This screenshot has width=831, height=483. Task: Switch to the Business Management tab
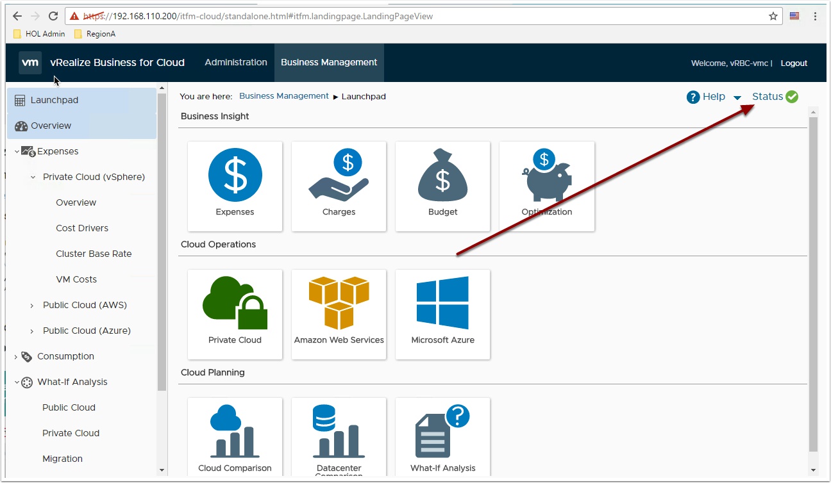[x=329, y=62]
